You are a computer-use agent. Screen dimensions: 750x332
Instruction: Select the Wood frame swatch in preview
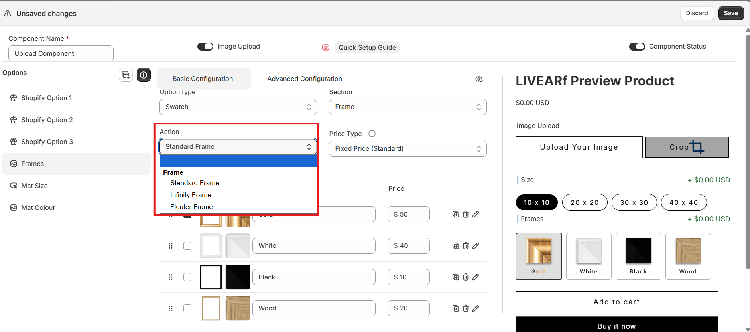click(688, 256)
